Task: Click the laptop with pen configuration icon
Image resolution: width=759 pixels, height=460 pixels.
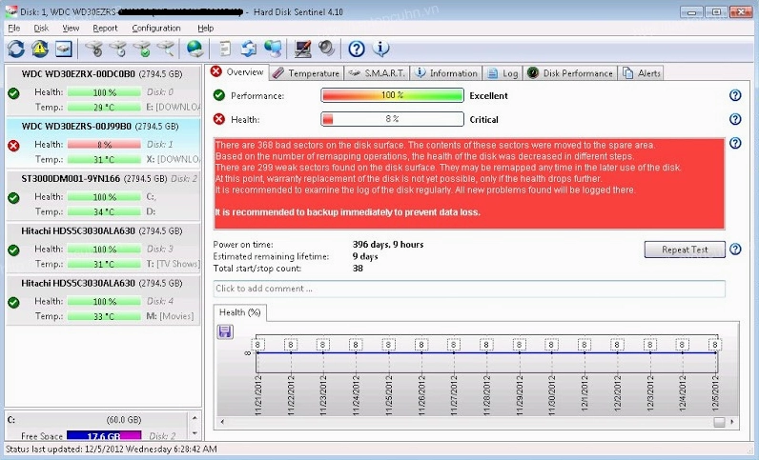Action: click(x=303, y=49)
